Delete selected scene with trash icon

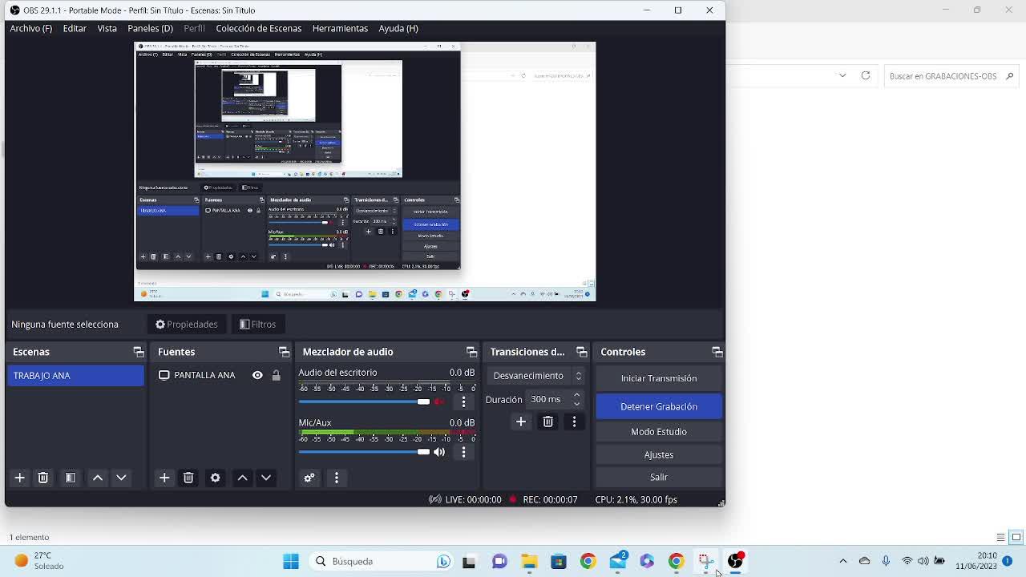pyautogui.click(x=43, y=478)
